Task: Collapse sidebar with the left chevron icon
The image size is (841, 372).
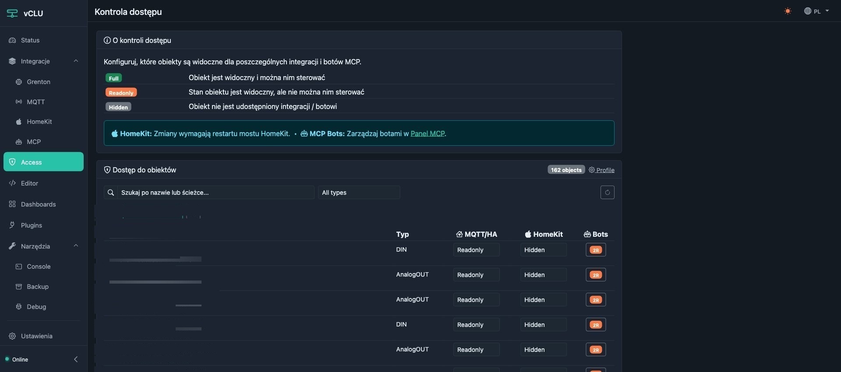Action: pyautogui.click(x=76, y=359)
